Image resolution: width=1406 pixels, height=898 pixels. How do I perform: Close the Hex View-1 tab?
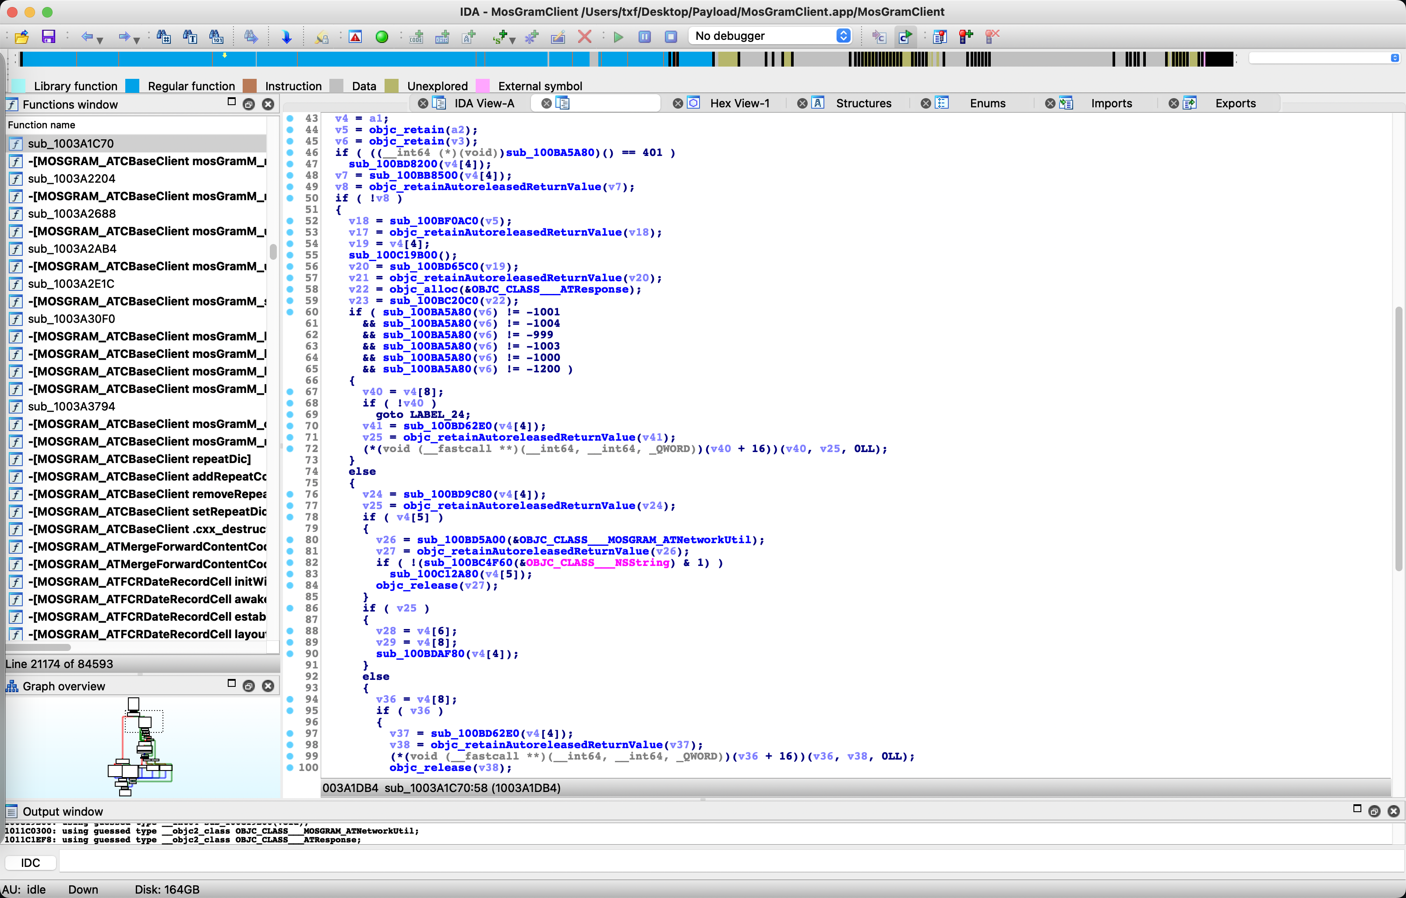click(678, 103)
